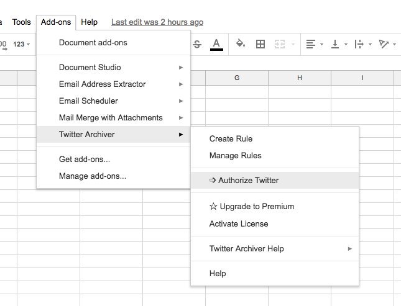Choose Get add-ons... option
This screenshot has height=306, width=401.
[x=114, y=160]
